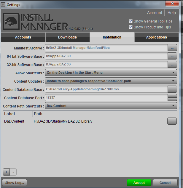Click the Show Log button
This screenshot has height=188, width=183.
15,183
